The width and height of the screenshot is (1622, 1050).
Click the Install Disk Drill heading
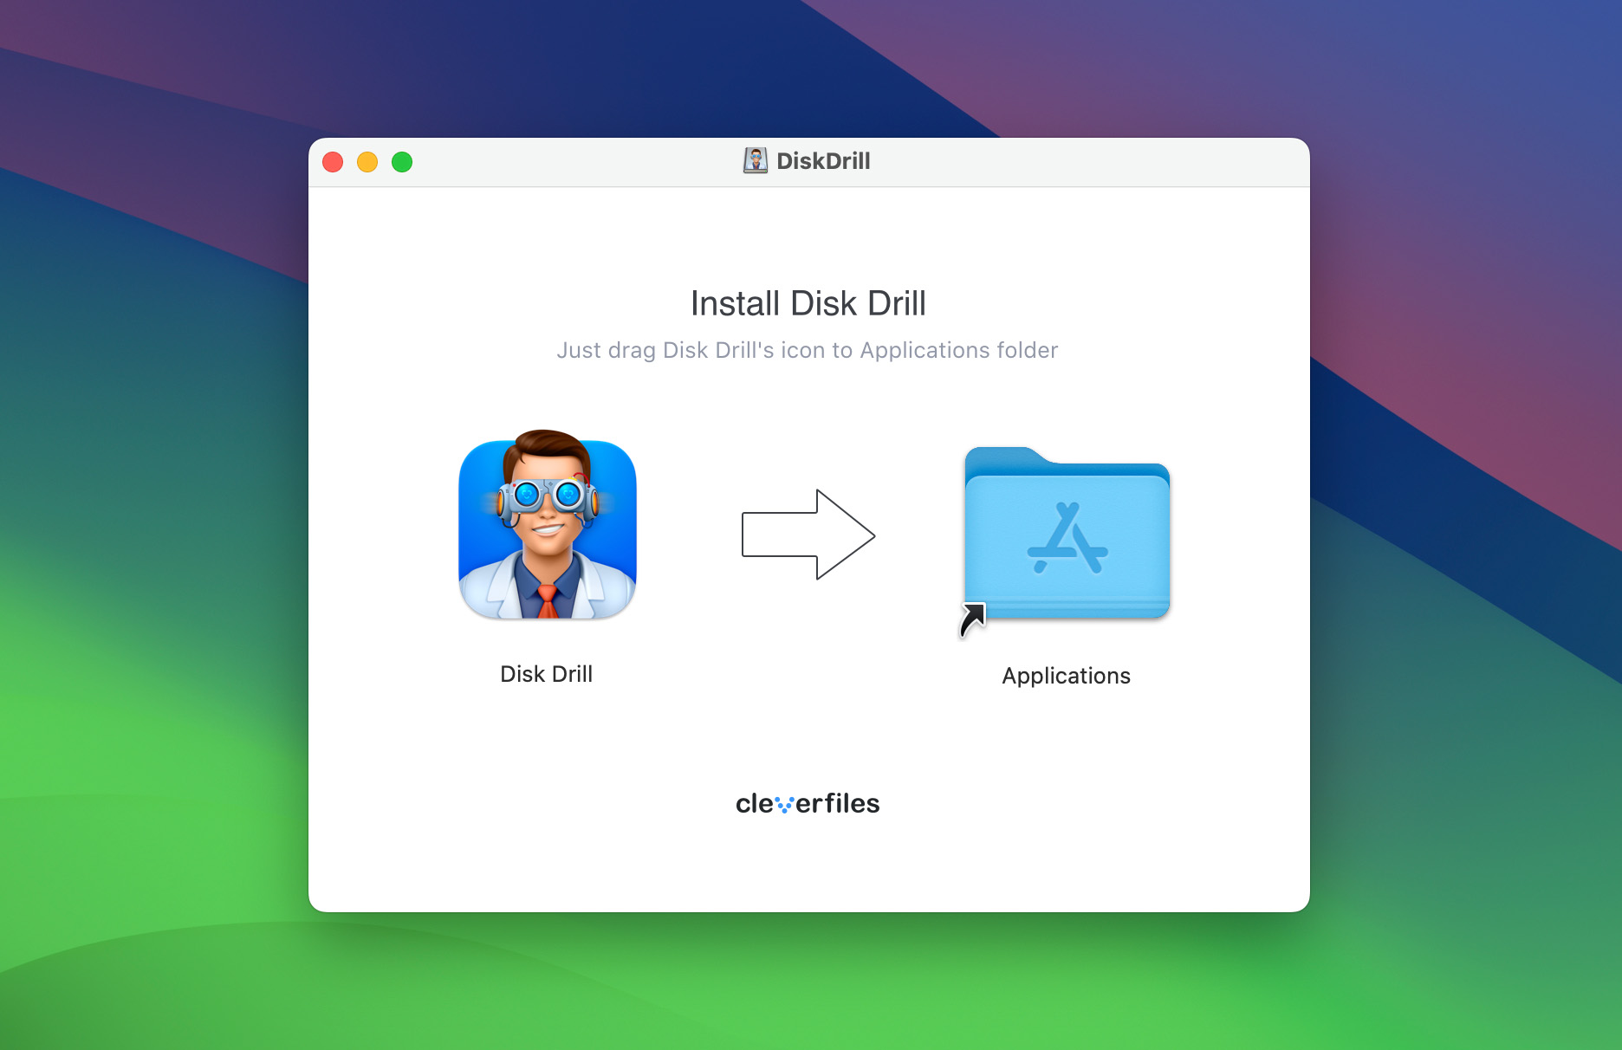click(x=808, y=303)
